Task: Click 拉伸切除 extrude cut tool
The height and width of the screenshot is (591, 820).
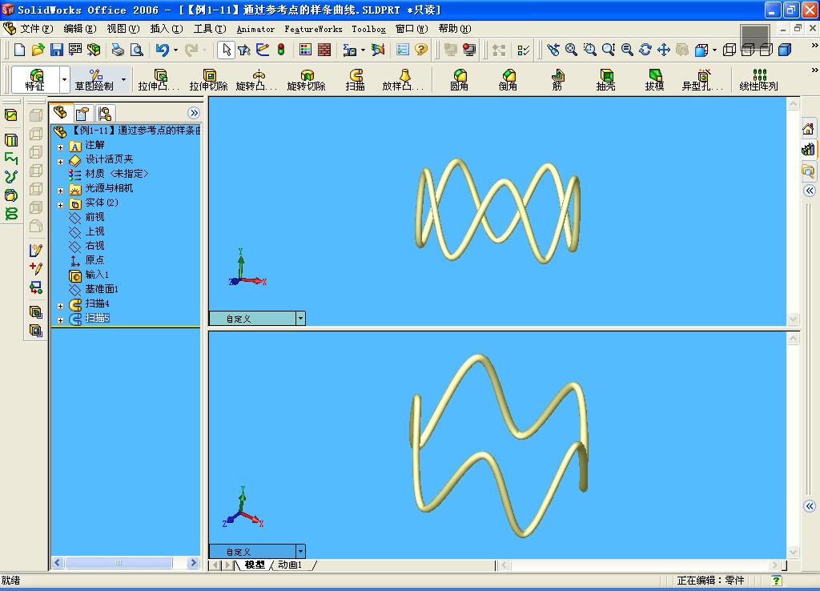Action: click(x=208, y=80)
